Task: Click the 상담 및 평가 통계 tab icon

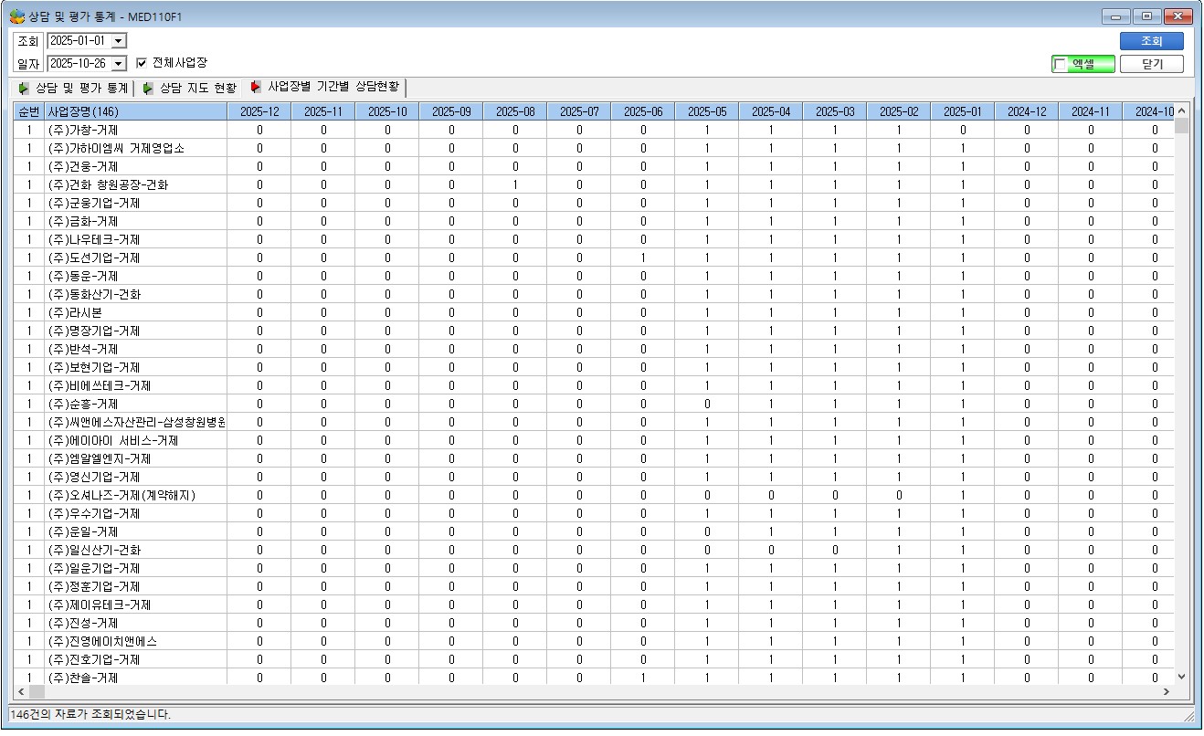Action: click(24, 89)
